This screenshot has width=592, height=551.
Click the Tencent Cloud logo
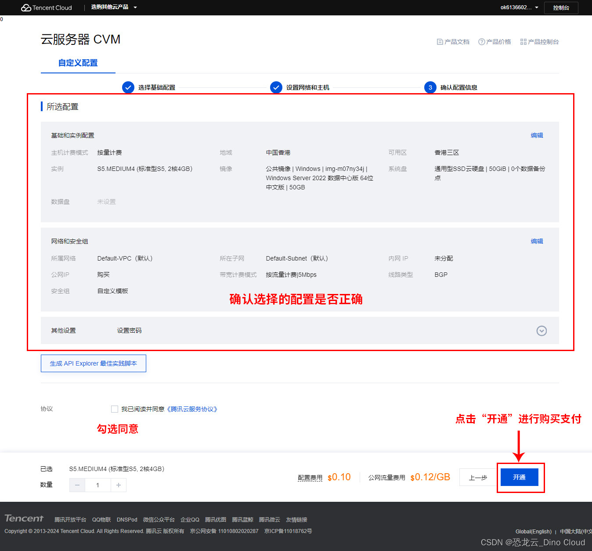pos(46,7)
